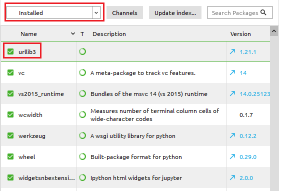The width and height of the screenshot is (281, 191).
Task: Click the scrollbar up arrow
Action: (x=274, y=31)
